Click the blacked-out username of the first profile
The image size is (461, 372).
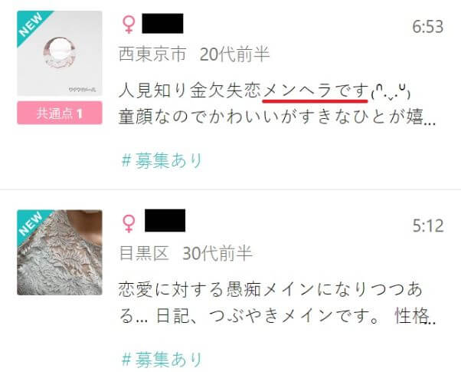(x=162, y=23)
